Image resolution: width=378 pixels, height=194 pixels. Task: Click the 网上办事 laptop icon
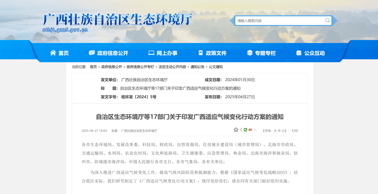point(151,53)
